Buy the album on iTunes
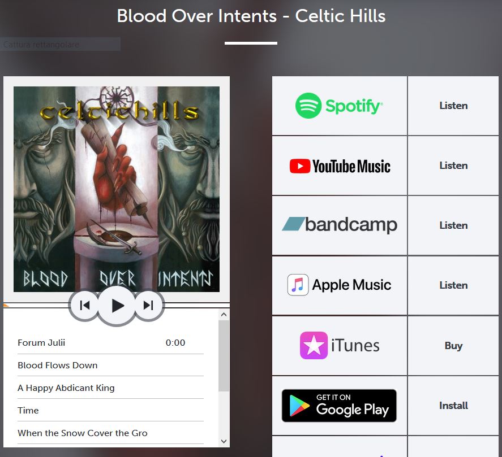The width and height of the screenshot is (502, 457). (x=453, y=346)
